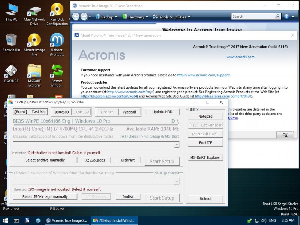Select the Mount Image File desktop shortcut
The height and width of the screenshot is (225, 300).
pyautogui.click(x=34, y=45)
